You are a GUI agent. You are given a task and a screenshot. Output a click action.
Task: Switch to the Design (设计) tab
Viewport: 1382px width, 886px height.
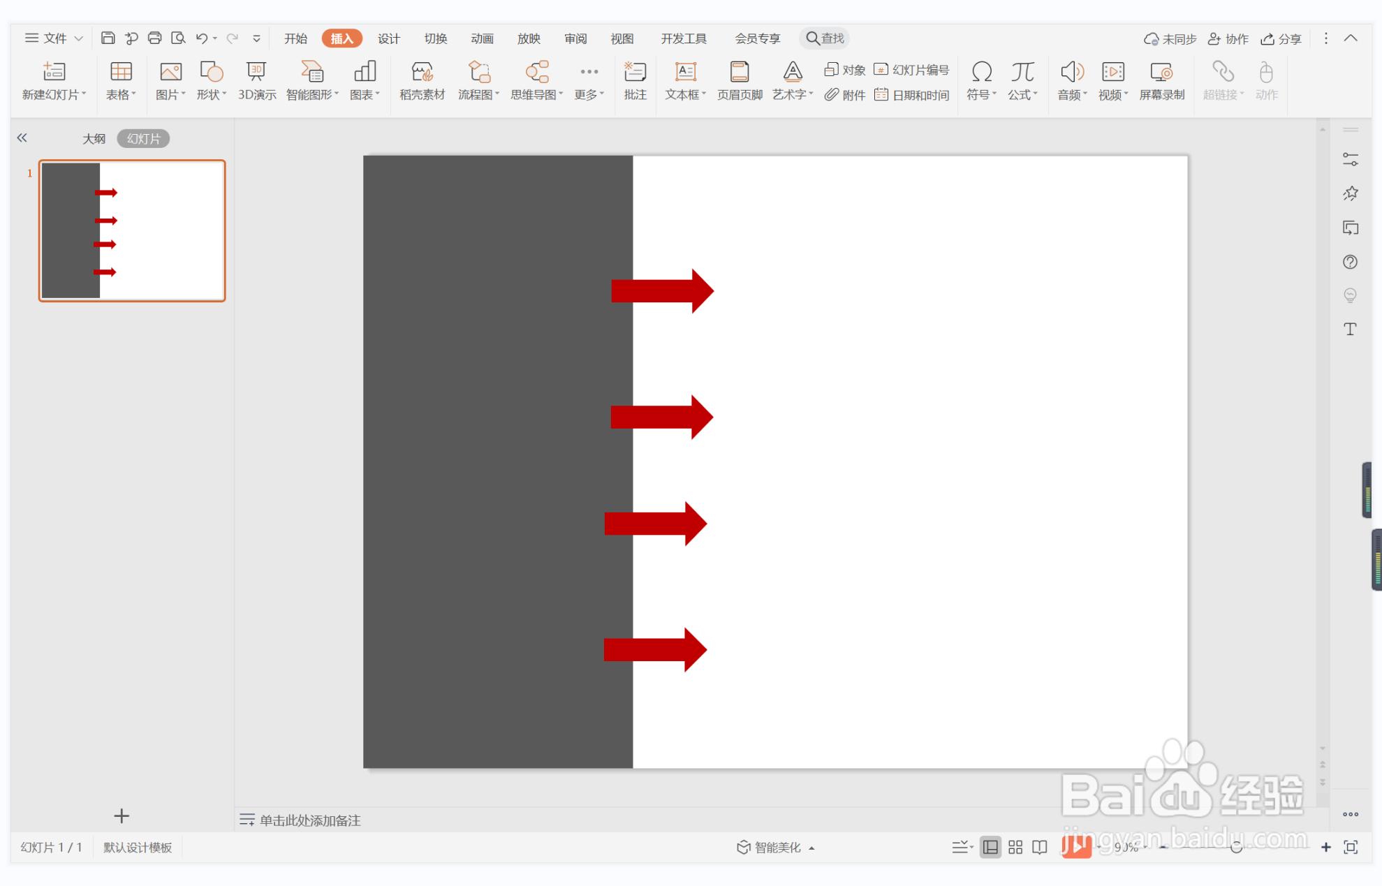(x=388, y=38)
